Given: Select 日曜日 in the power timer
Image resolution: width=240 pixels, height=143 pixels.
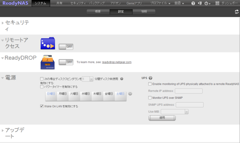Looking at the screenshot, I should [51, 96].
